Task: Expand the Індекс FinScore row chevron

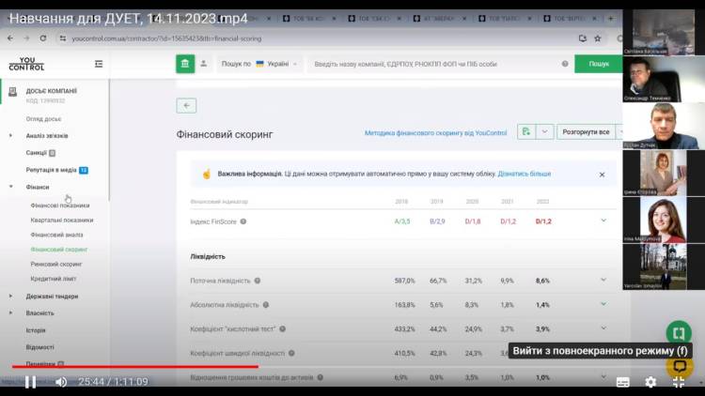Action: pyautogui.click(x=603, y=221)
